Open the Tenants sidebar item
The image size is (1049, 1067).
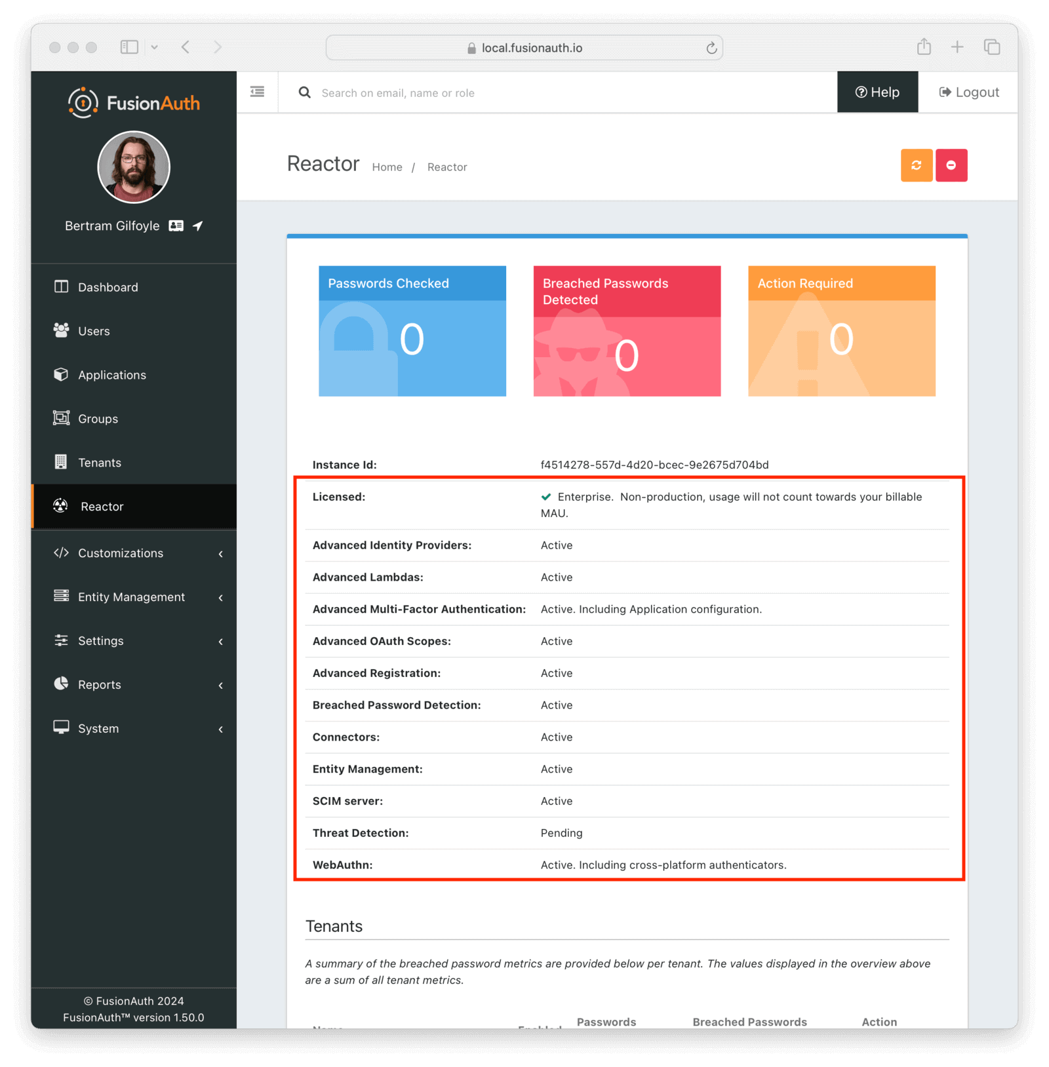pos(100,463)
